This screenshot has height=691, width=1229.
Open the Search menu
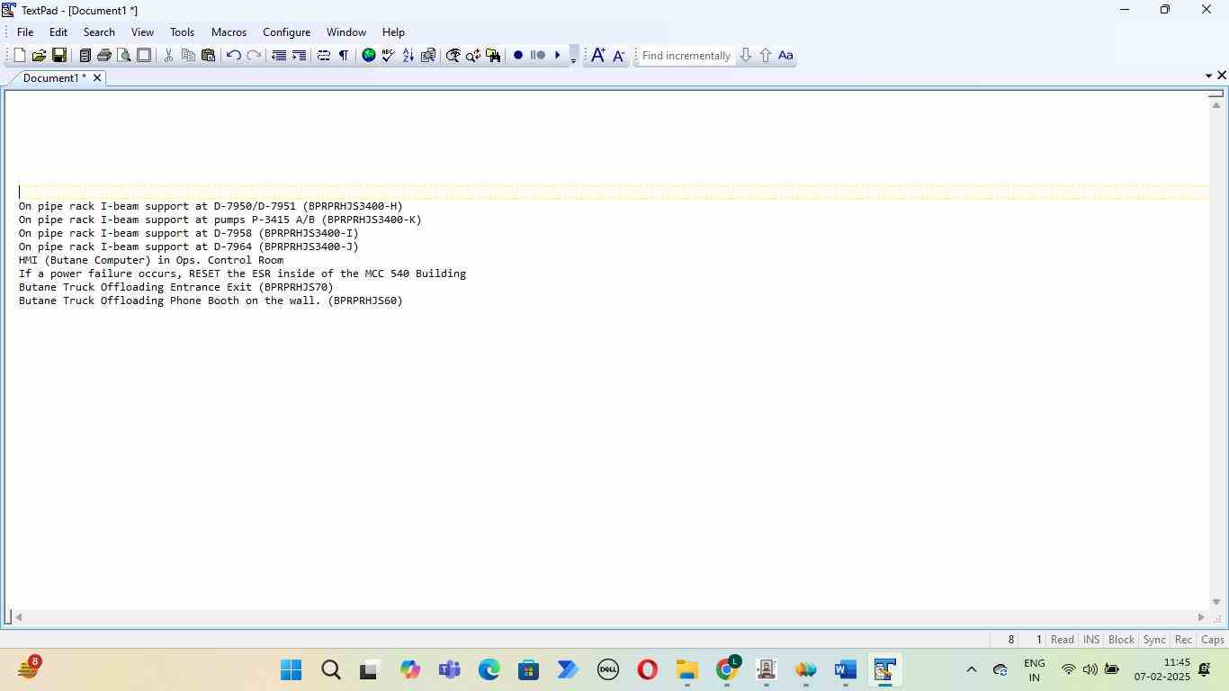pyautogui.click(x=99, y=31)
